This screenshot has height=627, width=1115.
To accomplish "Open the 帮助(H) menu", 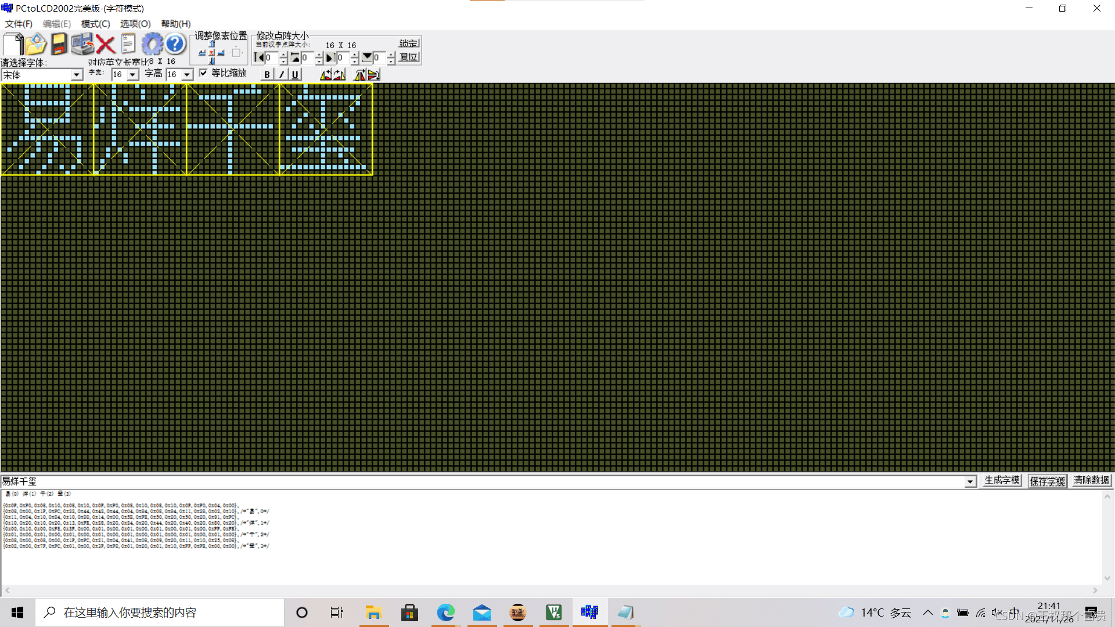I will coord(176,24).
